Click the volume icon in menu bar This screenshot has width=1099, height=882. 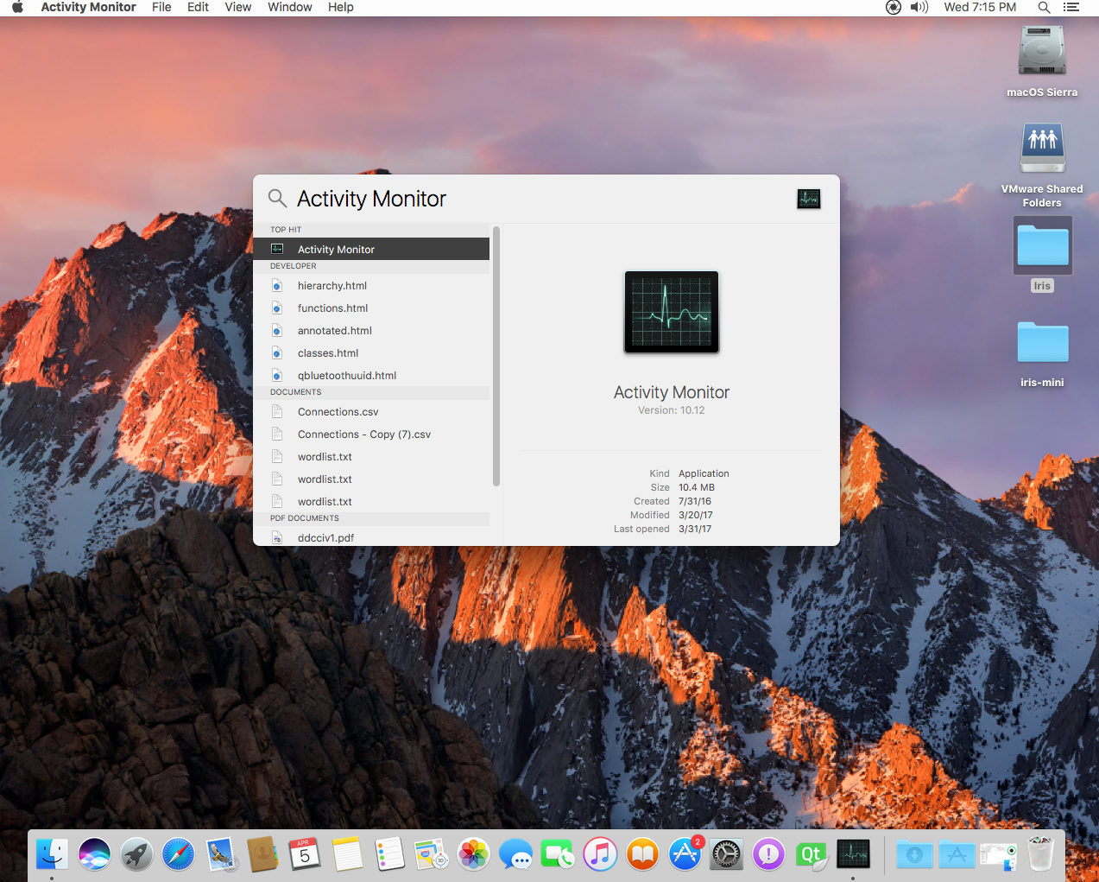click(x=919, y=7)
